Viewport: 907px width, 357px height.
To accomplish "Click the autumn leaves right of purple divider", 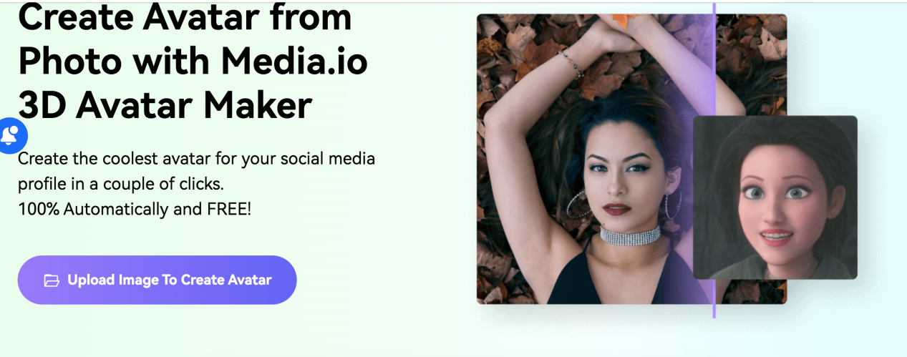I will pos(750,64).
